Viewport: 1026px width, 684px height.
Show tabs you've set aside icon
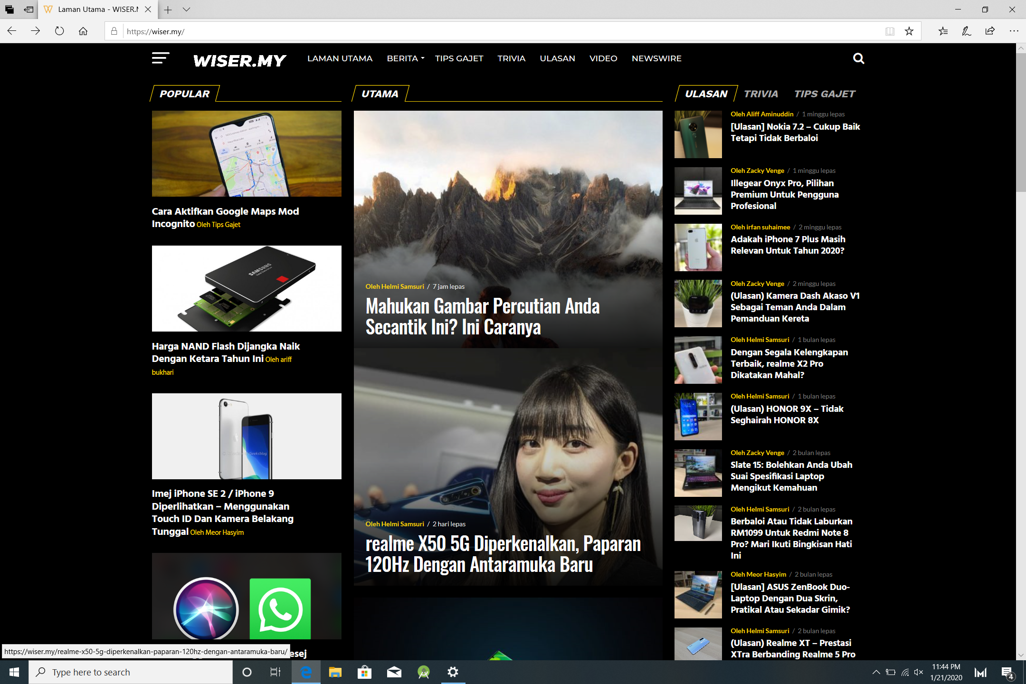click(x=9, y=9)
